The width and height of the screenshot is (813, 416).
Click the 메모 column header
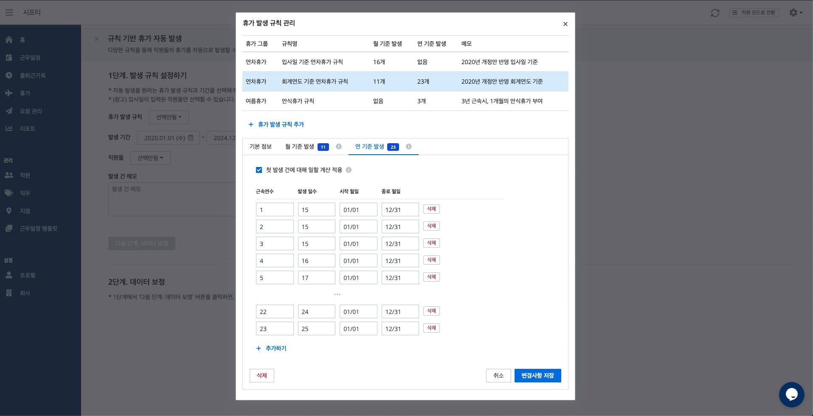pos(466,44)
